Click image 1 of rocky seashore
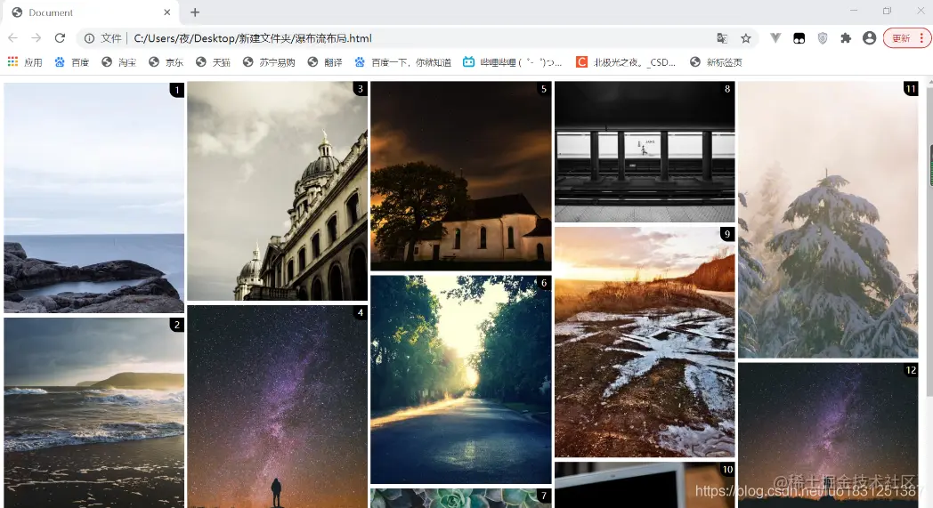The width and height of the screenshot is (933, 508). coord(94,198)
